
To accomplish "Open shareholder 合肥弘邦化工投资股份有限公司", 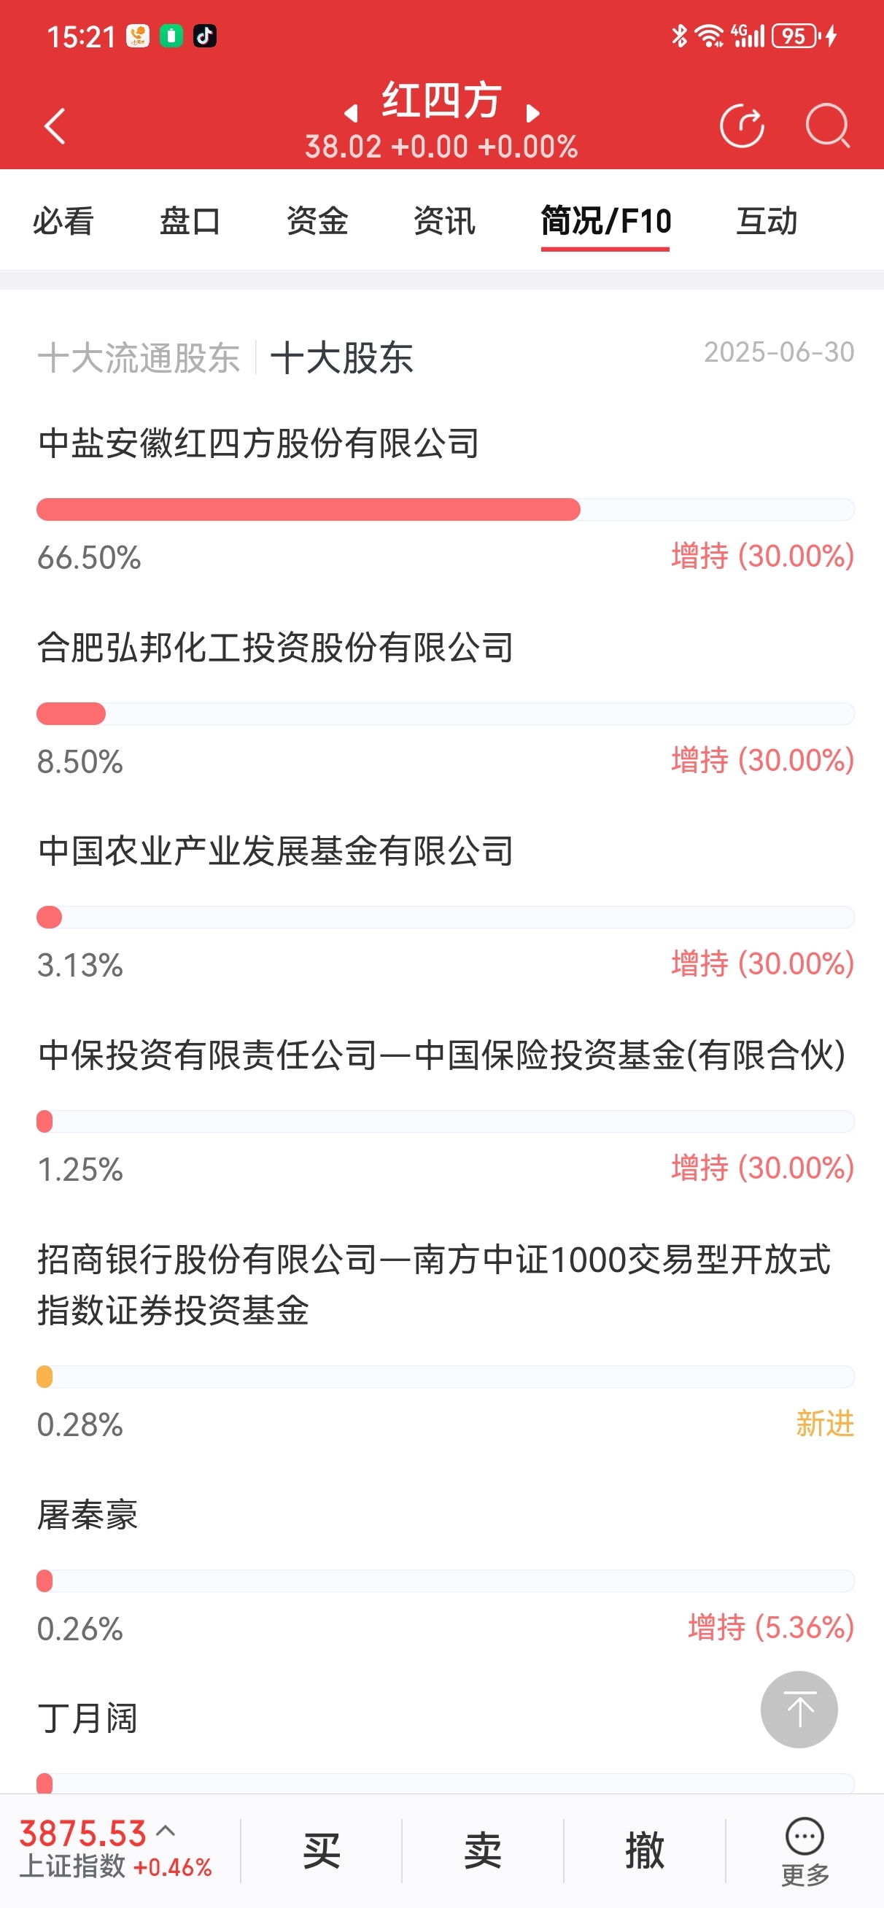I will 276,648.
